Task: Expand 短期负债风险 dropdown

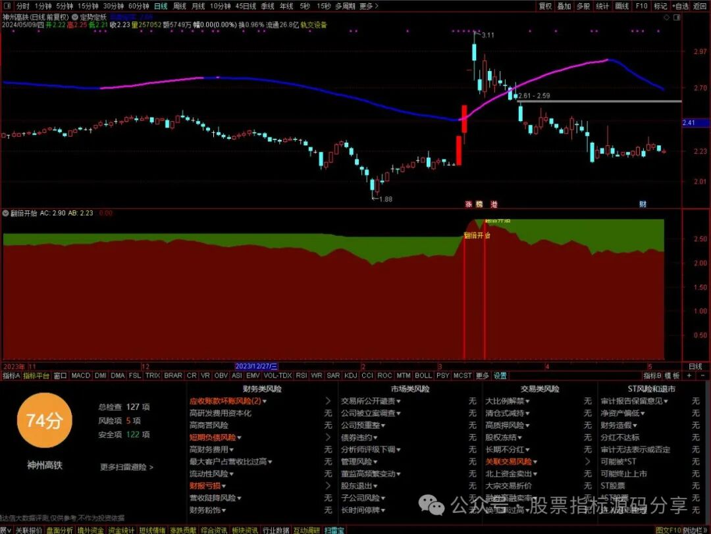Action: (x=239, y=437)
